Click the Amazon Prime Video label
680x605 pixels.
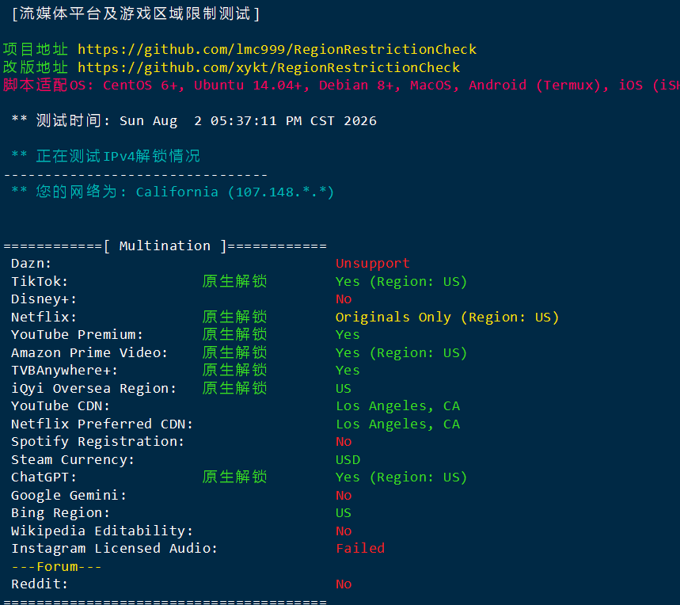tap(89, 352)
